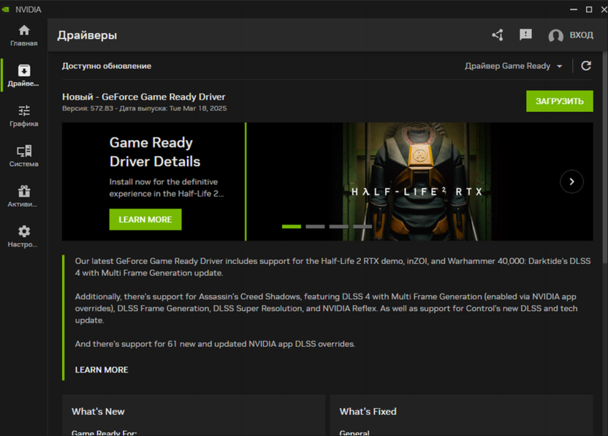The height and width of the screenshot is (436, 608).
Task: Open the Система monitor icon
Action: (x=24, y=151)
